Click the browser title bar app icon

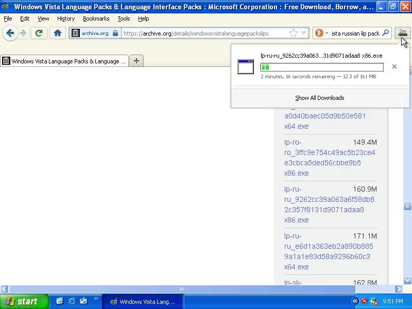[5, 6]
